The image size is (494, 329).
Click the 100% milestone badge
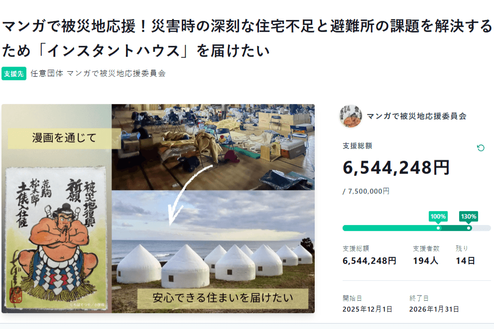(x=437, y=217)
